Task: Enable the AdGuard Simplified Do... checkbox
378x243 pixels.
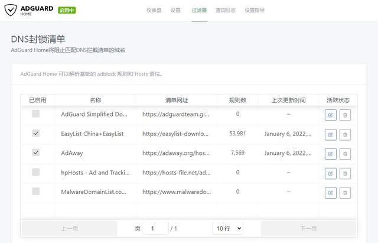Action: tap(35, 114)
